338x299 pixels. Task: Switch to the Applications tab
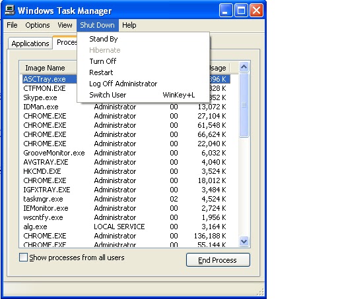(x=30, y=43)
